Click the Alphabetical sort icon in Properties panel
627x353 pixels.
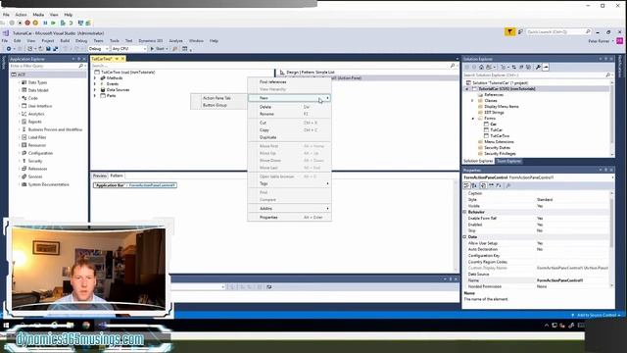(474, 185)
